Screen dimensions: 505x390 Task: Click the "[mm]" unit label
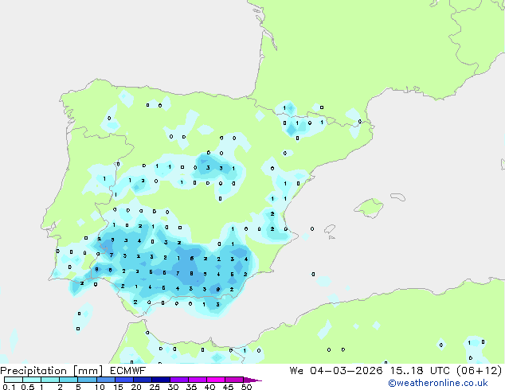click(x=88, y=371)
